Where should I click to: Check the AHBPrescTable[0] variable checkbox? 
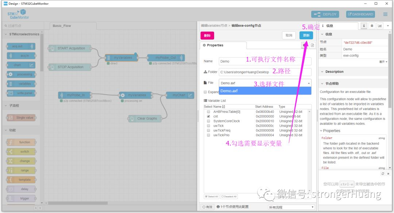(x=208, y=112)
